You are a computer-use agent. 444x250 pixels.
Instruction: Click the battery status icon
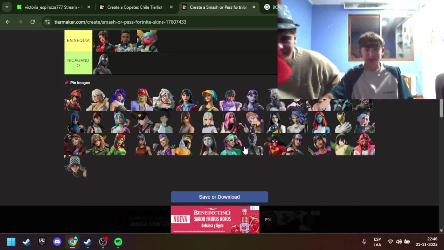(407, 242)
